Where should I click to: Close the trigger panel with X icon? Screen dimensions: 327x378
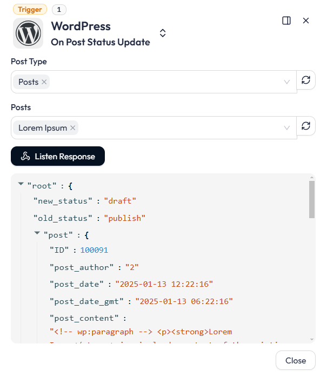pyautogui.click(x=306, y=21)
